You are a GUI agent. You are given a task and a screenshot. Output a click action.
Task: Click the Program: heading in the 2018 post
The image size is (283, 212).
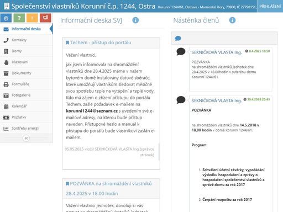click(x=200, y=145)
